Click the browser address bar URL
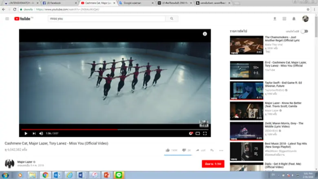 click(68, 9)
